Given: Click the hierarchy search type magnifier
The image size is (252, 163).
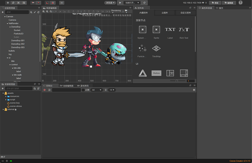Looking at the screenshot, I should click(x=31, y=12).
